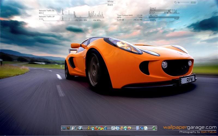The height and width of the screenshot is (136, 218).
Task: Open the first monitor icon in the dock
Action: (x=64, y=128)
